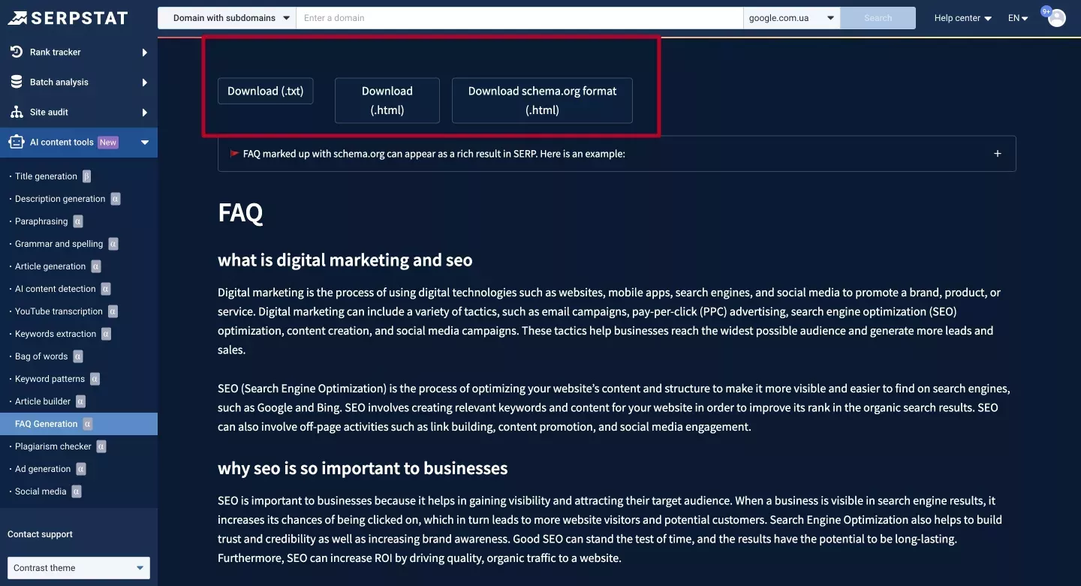Expand the Rank tracker submenu arrow
1081x586 pixels.
(x=145, y=52)
